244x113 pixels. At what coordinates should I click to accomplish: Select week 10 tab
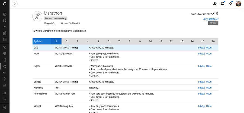150,41
